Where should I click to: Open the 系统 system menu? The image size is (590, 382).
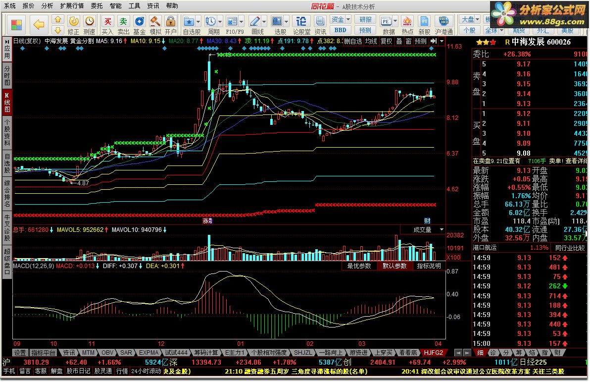pyautogui.click(x=10, y=5)
